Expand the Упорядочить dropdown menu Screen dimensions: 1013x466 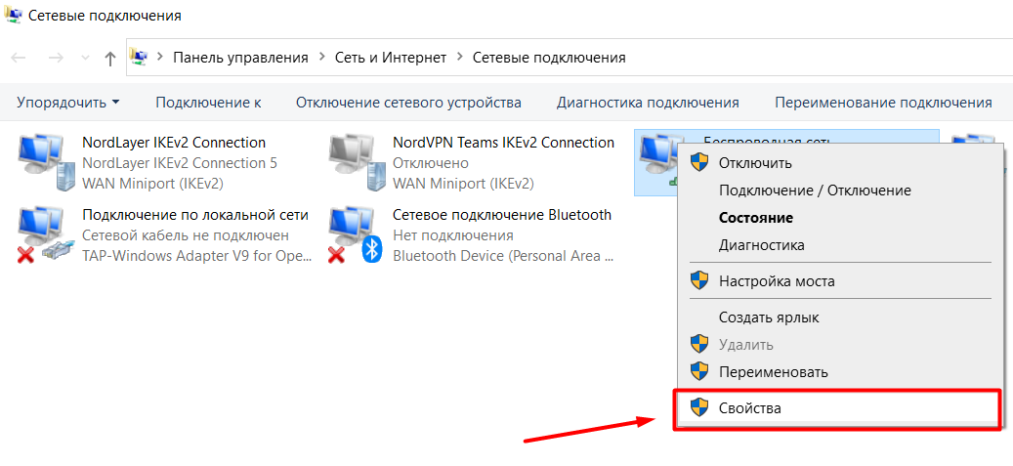click(68, 103)
